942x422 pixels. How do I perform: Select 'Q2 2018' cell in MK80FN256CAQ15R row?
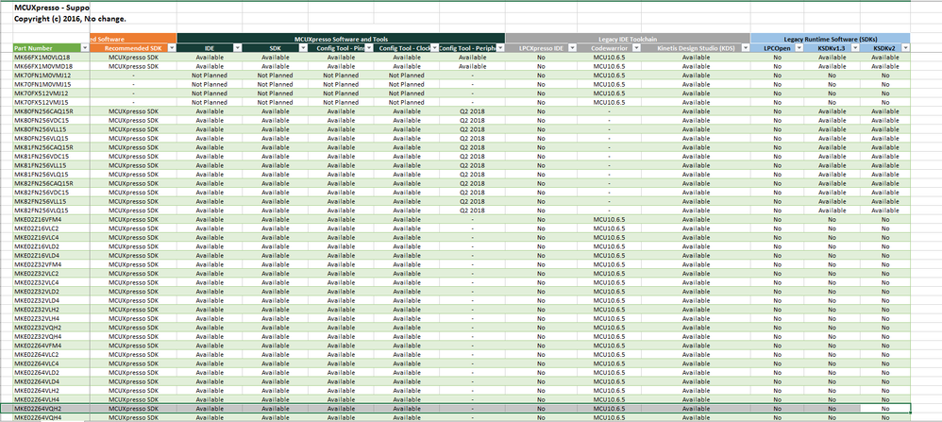click(x=472, y=111)
